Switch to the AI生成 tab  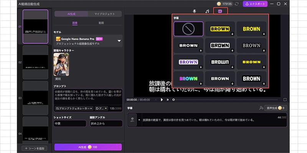point(71,14)
